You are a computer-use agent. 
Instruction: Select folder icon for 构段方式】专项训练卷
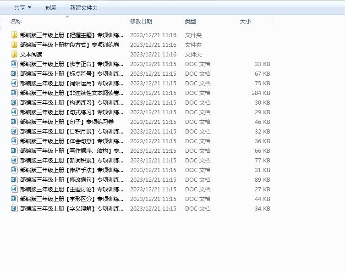pos(14,45)
